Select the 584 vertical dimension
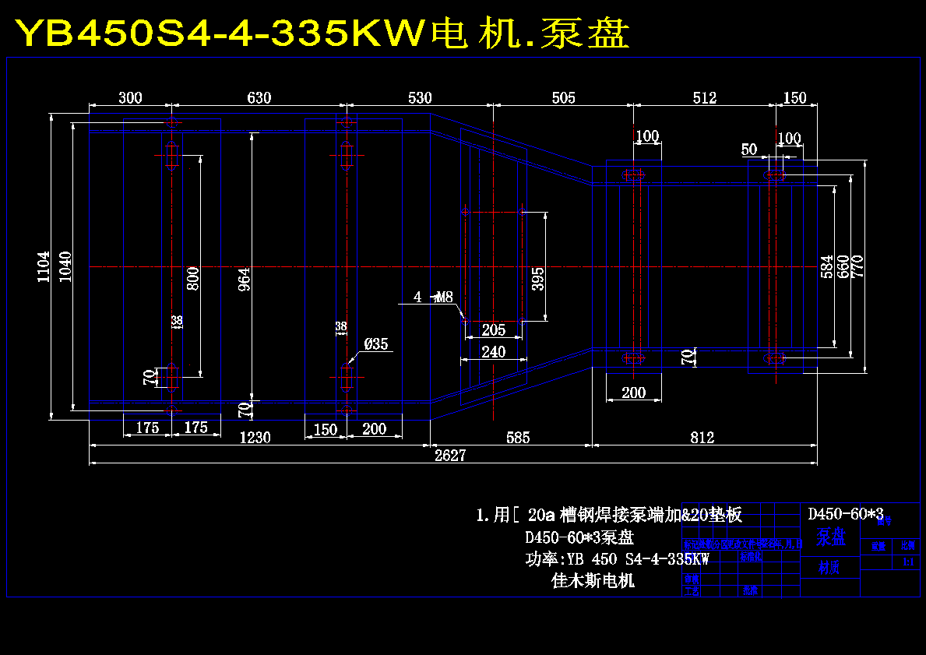Viewport: 926px width, 655px height. click(x=827, y=266)
